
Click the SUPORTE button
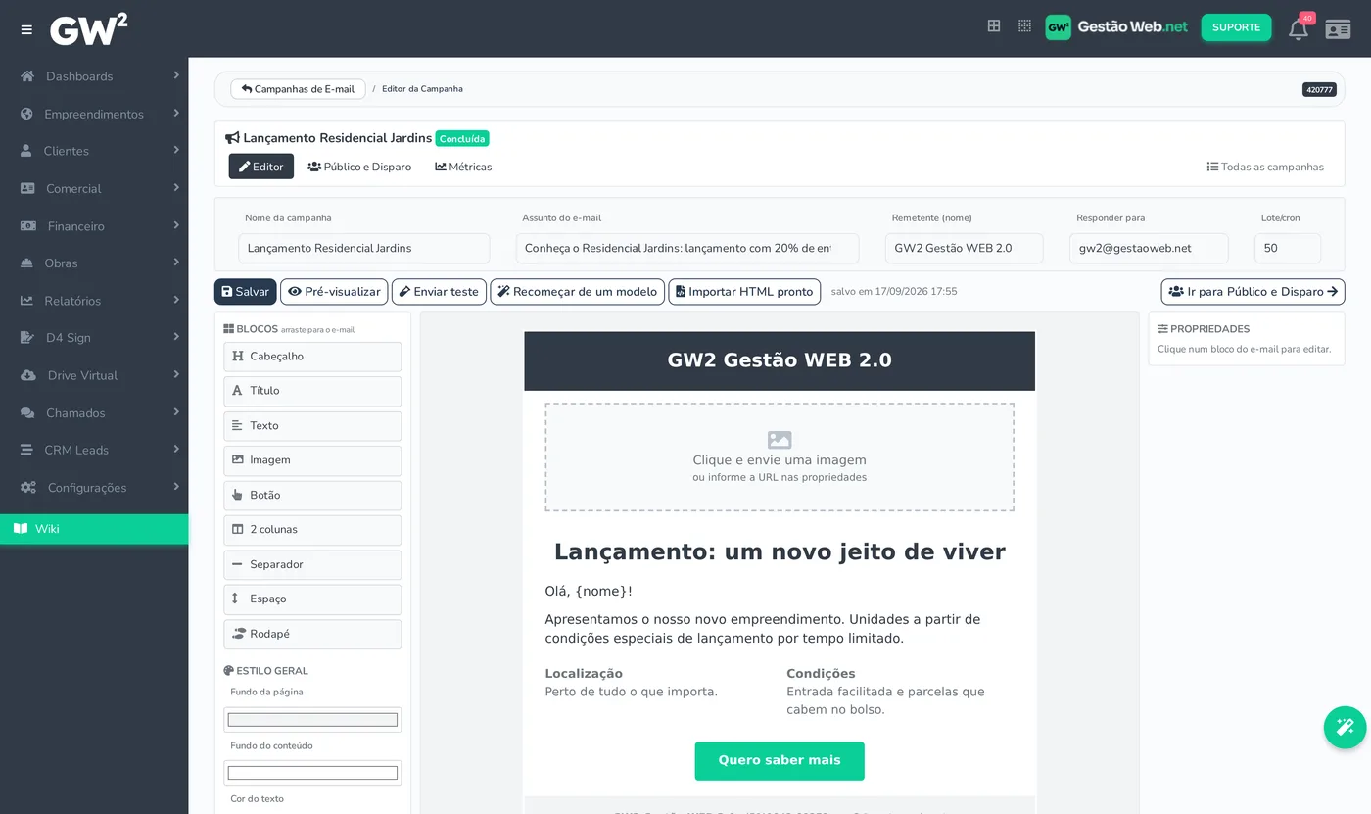pyautogui.click(x=1236, y=27)
